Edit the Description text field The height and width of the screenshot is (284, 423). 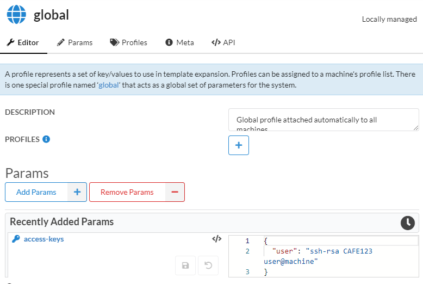(323, 120)
